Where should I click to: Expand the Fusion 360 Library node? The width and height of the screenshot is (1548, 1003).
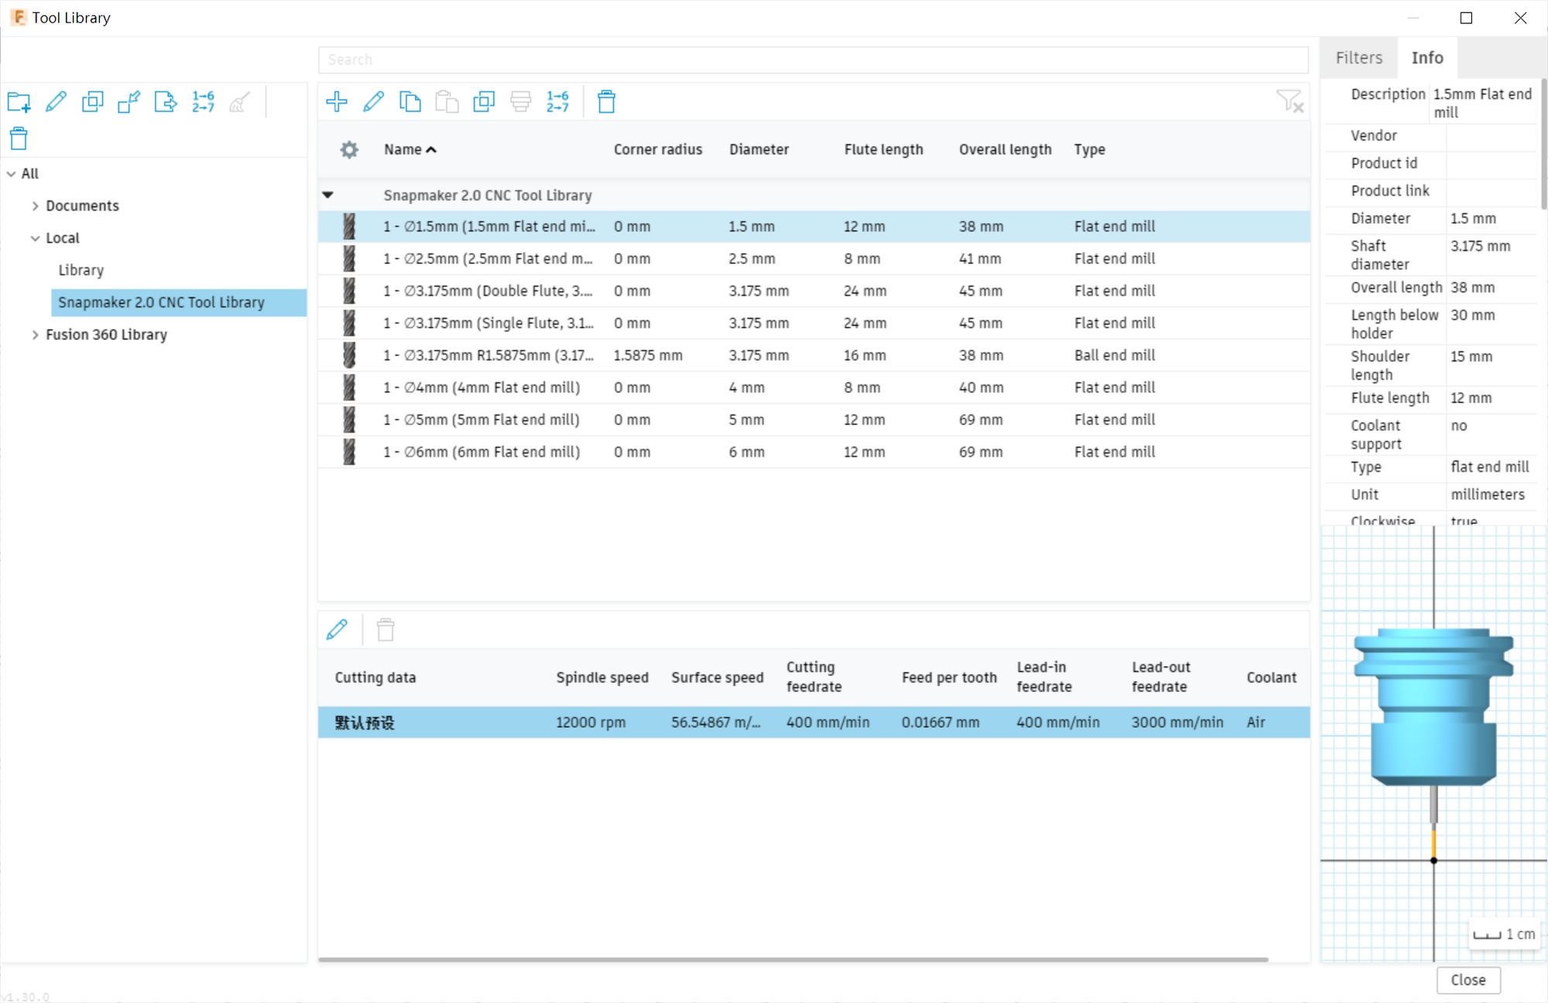pos(36,334)
